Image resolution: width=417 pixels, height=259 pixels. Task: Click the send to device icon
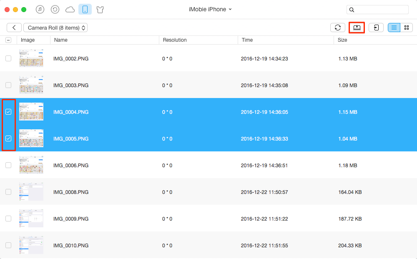[376, 28]
